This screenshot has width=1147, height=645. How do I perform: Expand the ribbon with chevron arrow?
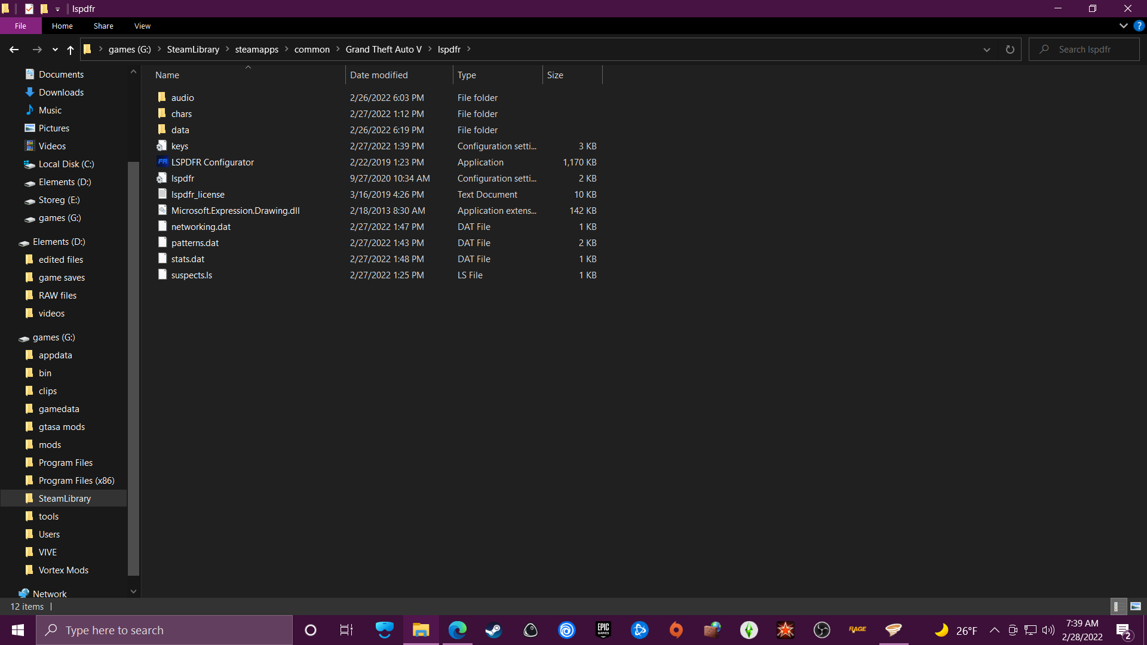(x=1123, y=26)
